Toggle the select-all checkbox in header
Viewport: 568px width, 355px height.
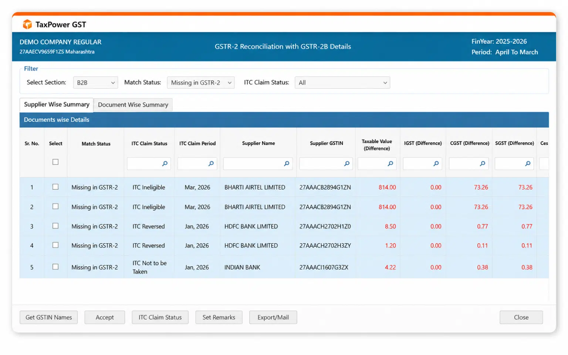pos(55,162)
